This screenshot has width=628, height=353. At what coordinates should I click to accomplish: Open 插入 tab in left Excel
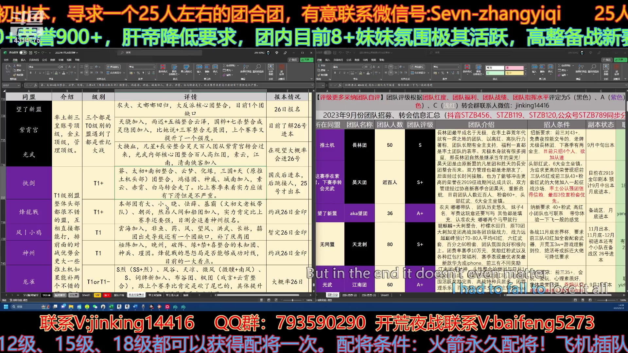coord(23,60)
